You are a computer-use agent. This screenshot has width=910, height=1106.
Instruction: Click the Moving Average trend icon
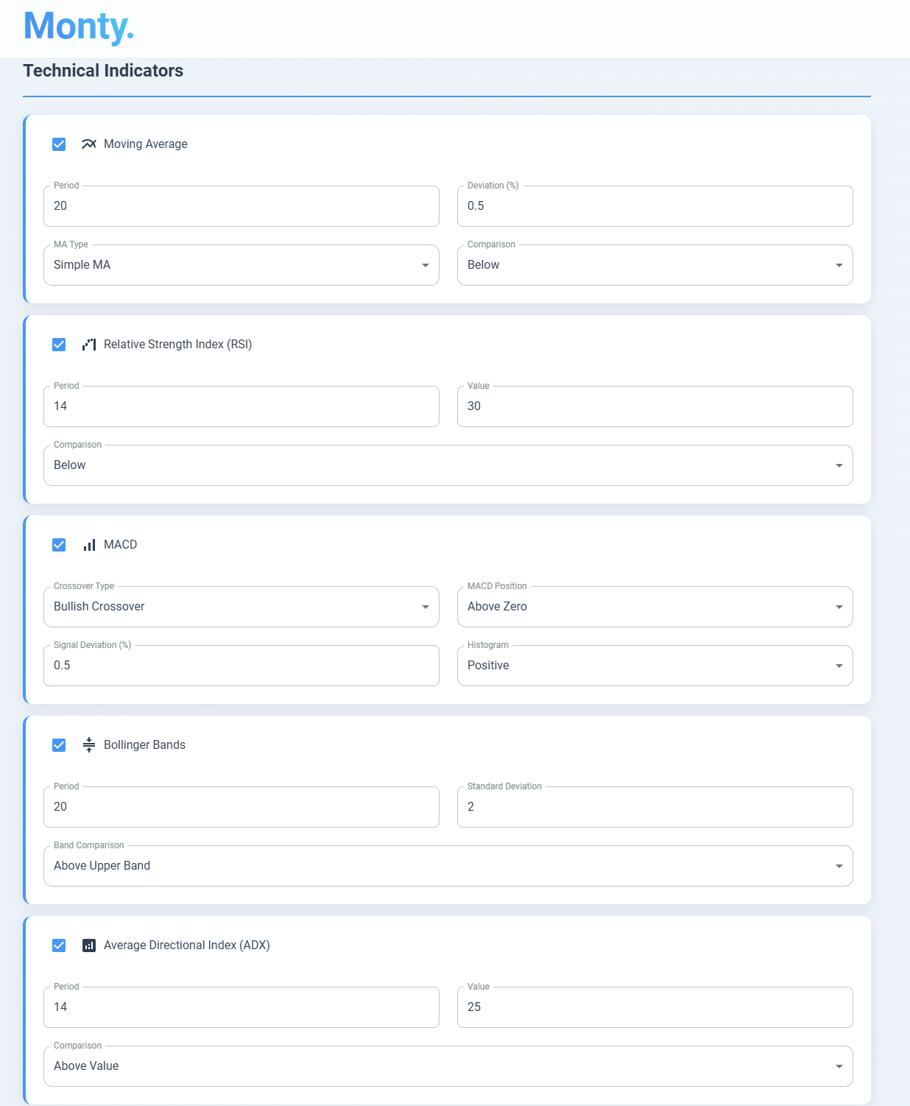(89, 144)
